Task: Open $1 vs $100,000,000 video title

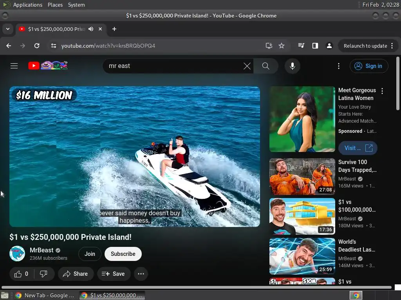Action: tap(357, 206)
